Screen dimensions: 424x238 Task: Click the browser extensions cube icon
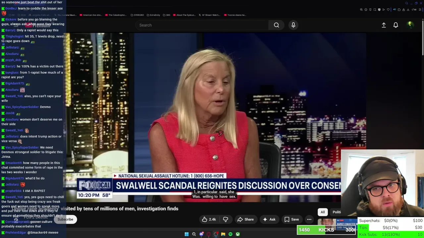(x=399, y=10)
